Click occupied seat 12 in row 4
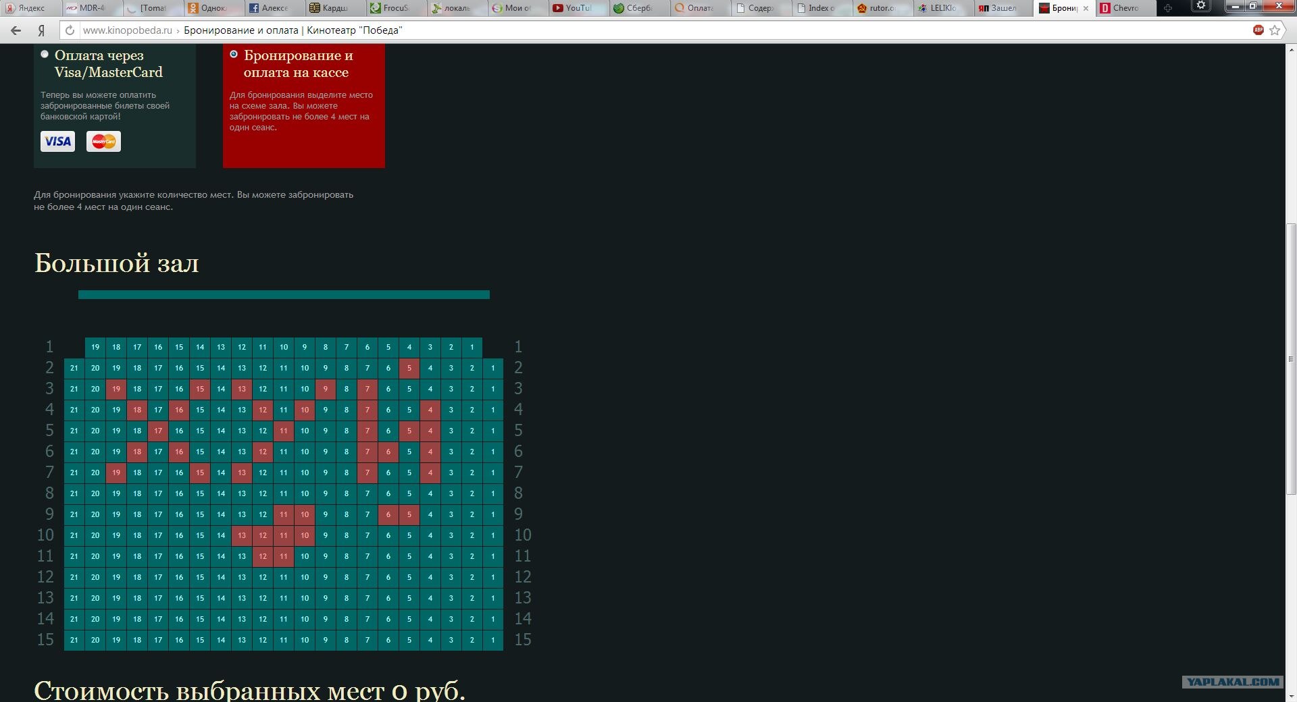Viewport: 1297px width, 702px height. [x=263, y=410]
